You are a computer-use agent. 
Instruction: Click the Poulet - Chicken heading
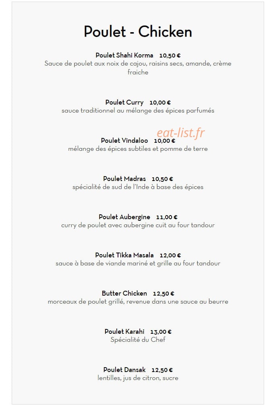(138, 32)
